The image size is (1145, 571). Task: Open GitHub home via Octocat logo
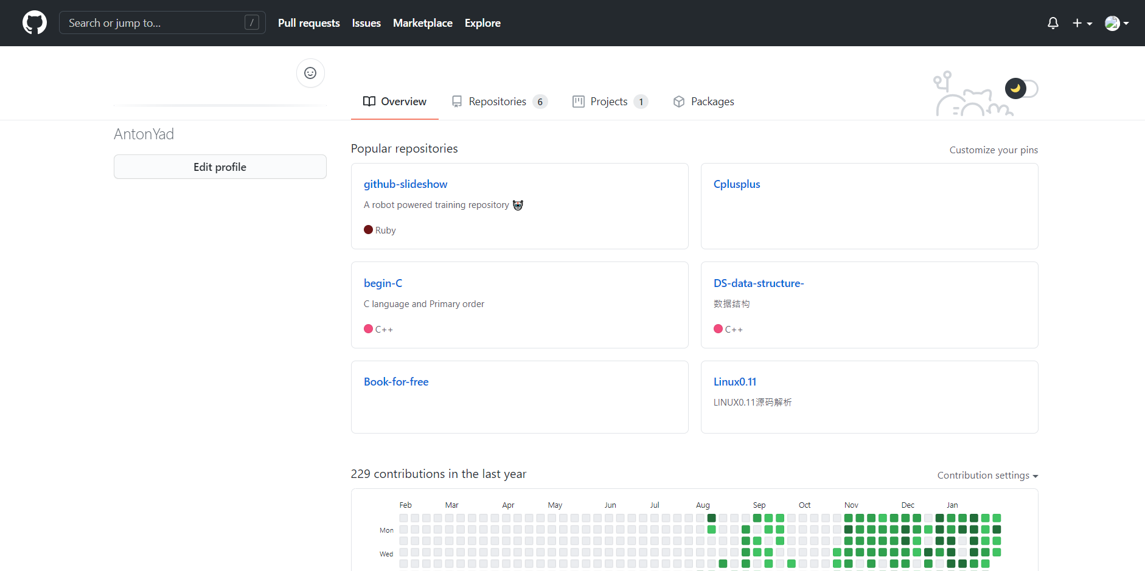35,23
